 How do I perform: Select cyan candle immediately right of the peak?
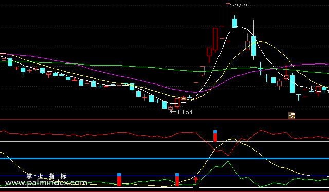(234, 22)
